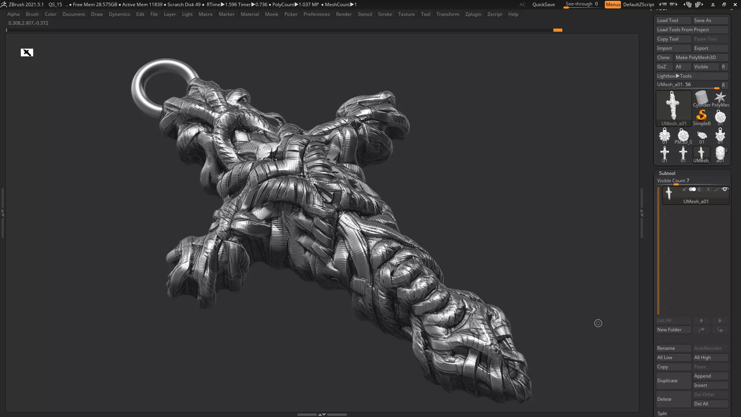Screen dimensions: 741x417
Task: Adjust the Visible Count slider
Action: coord(692,181)
